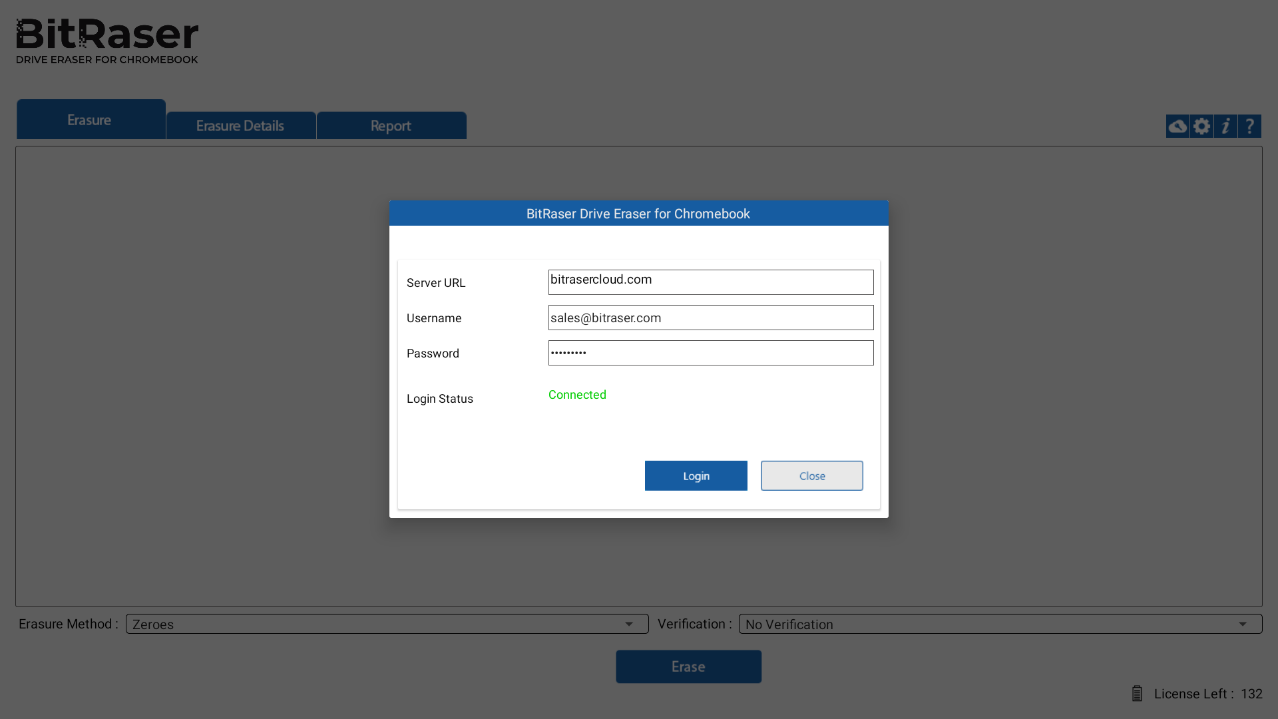Click the DRIVE ERASER FOR CHROMEBOOK subtitle
Image resolution: width=1278 pixels, height=719 pixels.
pyautogui.click(x=107, y=60)
